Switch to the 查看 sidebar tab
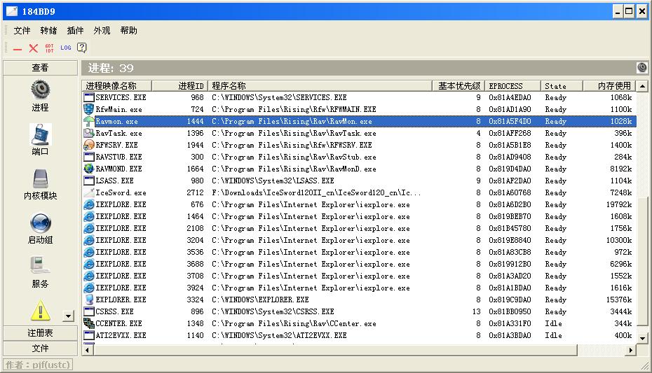 [x=41, y=68]
